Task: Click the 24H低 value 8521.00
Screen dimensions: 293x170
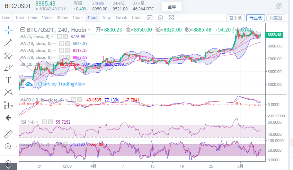Action: (120, 9)
